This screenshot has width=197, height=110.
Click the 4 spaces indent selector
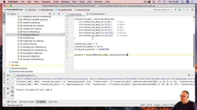(x=157, y=105)
